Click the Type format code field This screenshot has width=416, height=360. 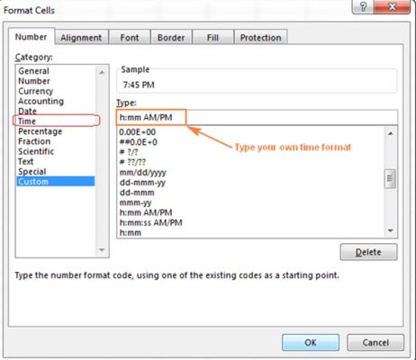point(257,117)
